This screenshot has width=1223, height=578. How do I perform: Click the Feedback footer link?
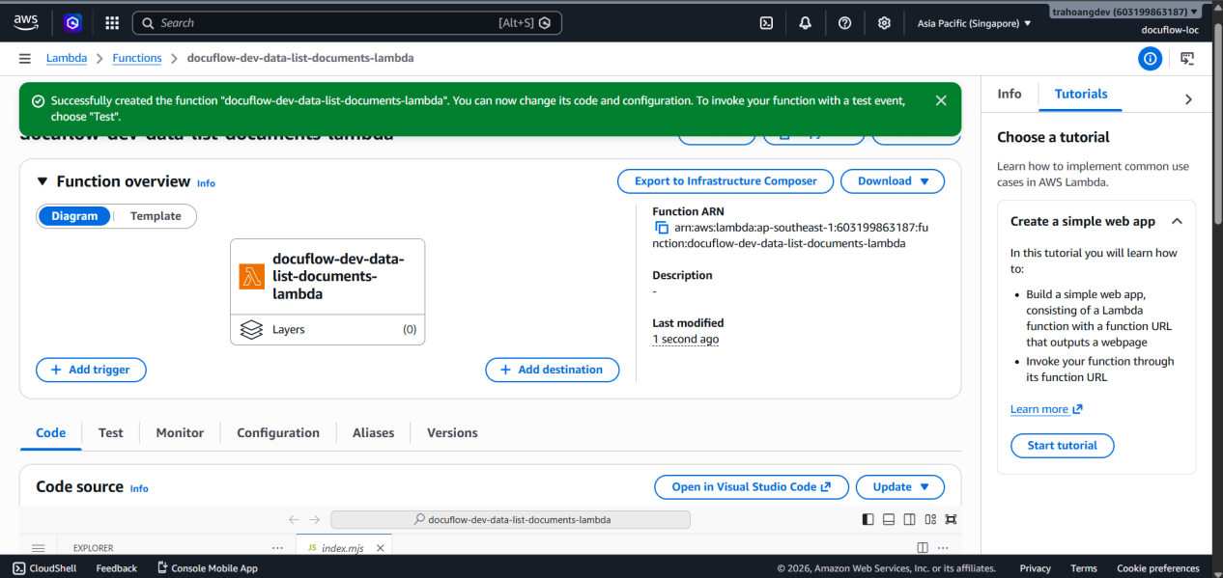tap(116, 568)
